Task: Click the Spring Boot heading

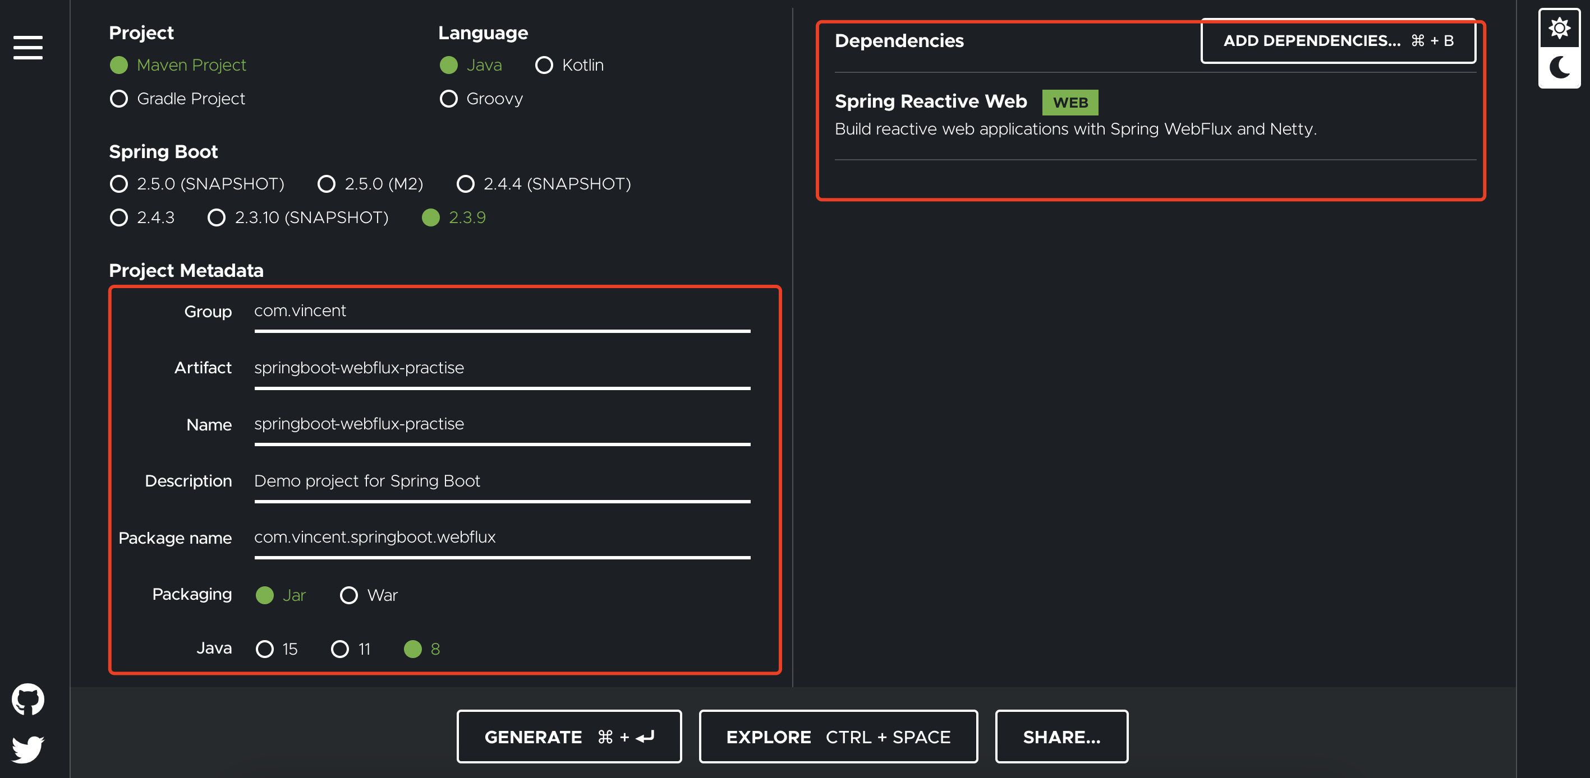Action: pyautogui.click(x=163, y=152)
